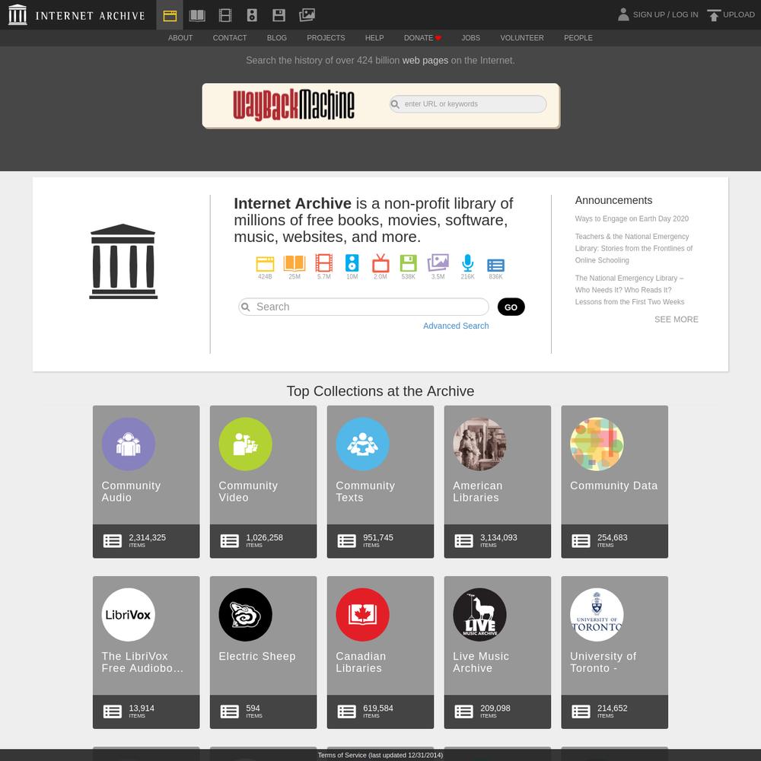Click the Sign Up / Log In link
Screen dimensions: 761x761
pyautogui.click(x=665, y=14)
